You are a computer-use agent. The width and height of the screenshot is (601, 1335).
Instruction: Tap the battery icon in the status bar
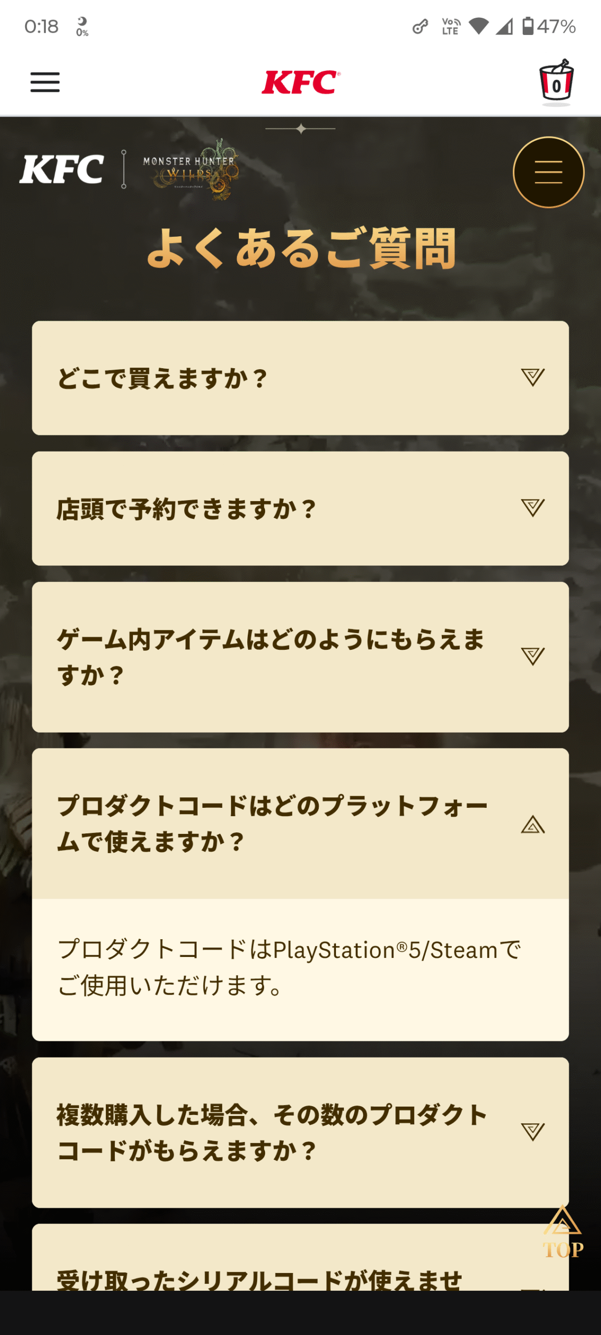[x=528, y=26]
